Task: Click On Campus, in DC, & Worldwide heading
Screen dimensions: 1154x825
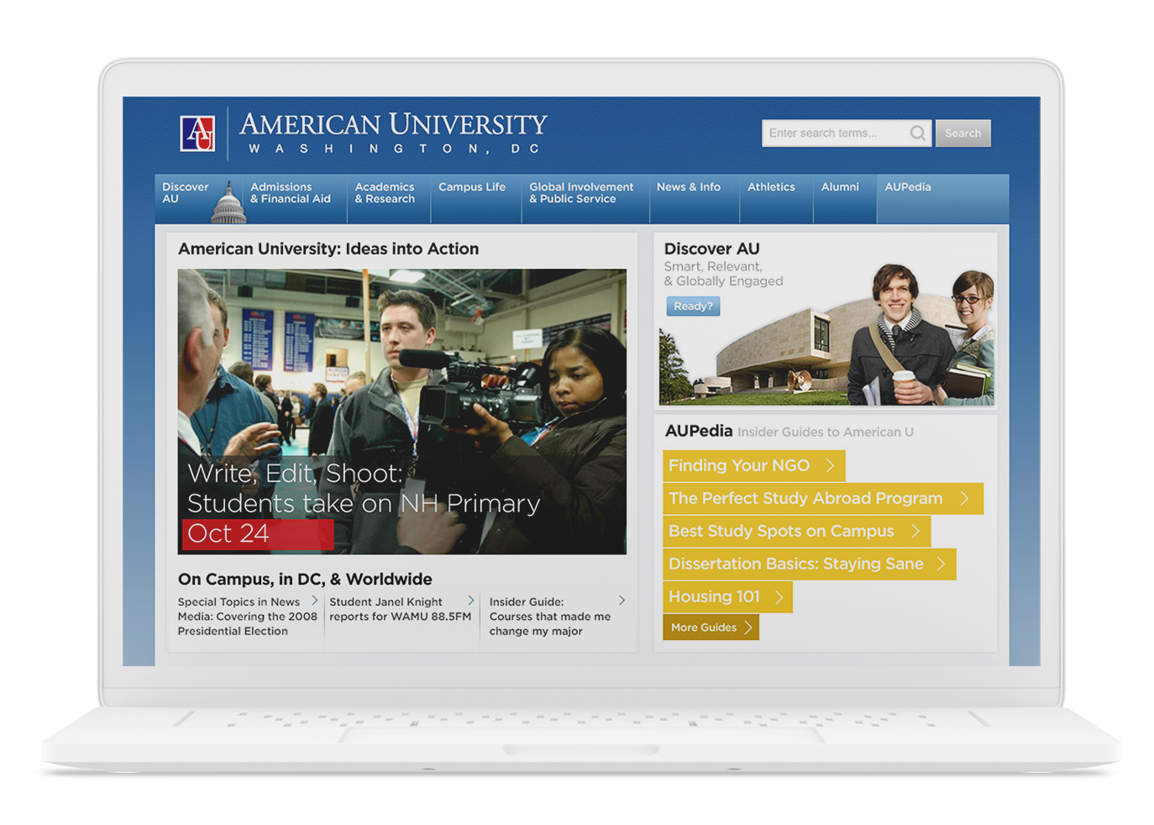Action: pos(305,579)
